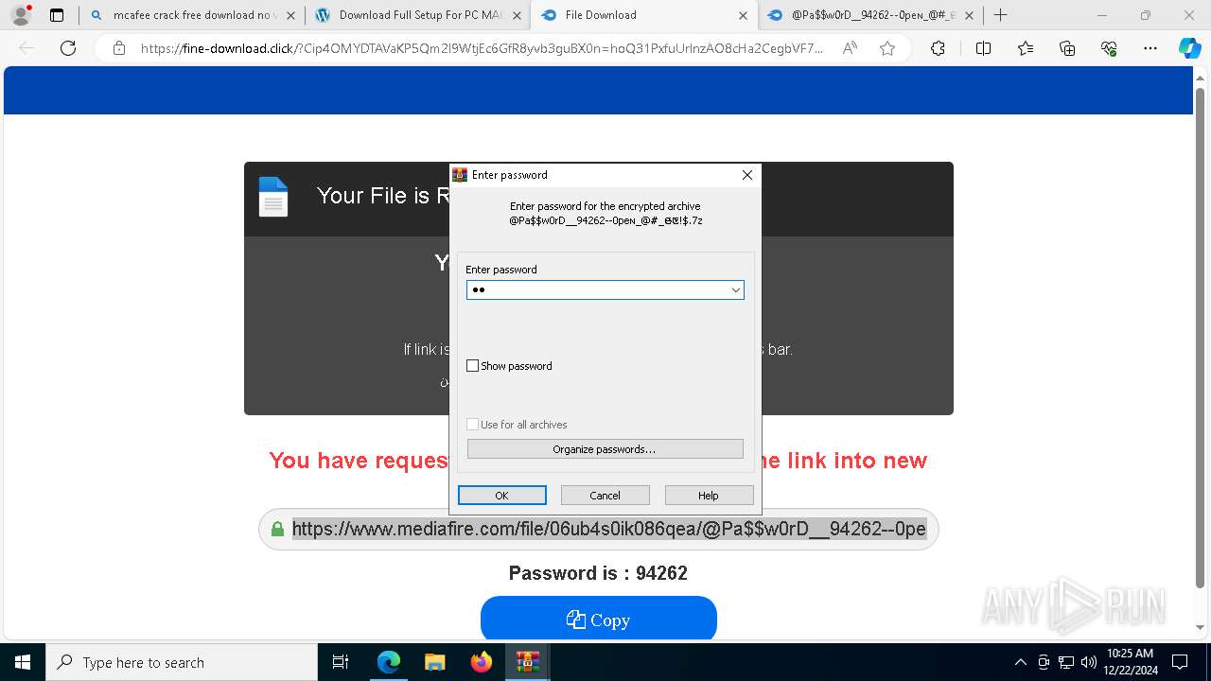Open the network tray icon

click(x=1066, y=662)
